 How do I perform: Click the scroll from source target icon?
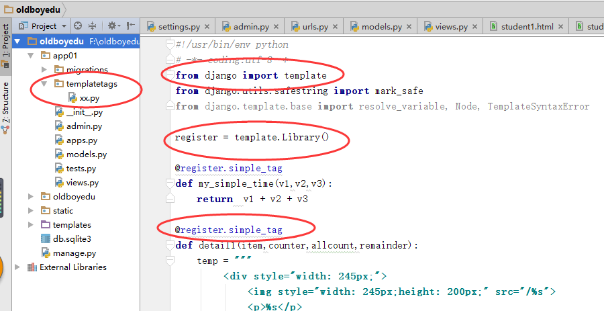coord(78,26)
